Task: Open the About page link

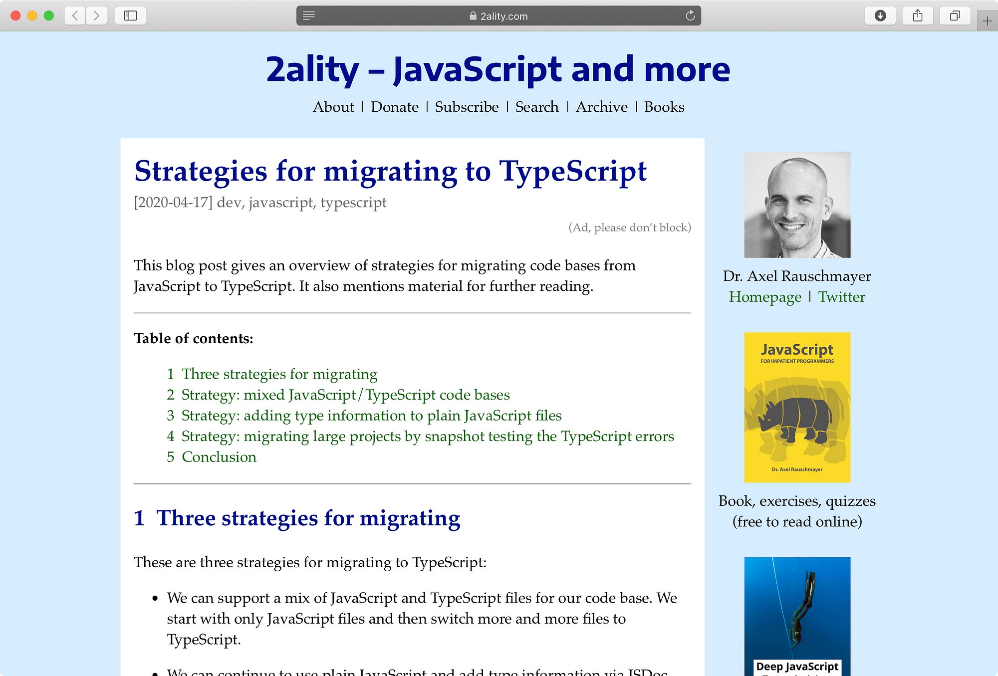Action: [333, 107]
